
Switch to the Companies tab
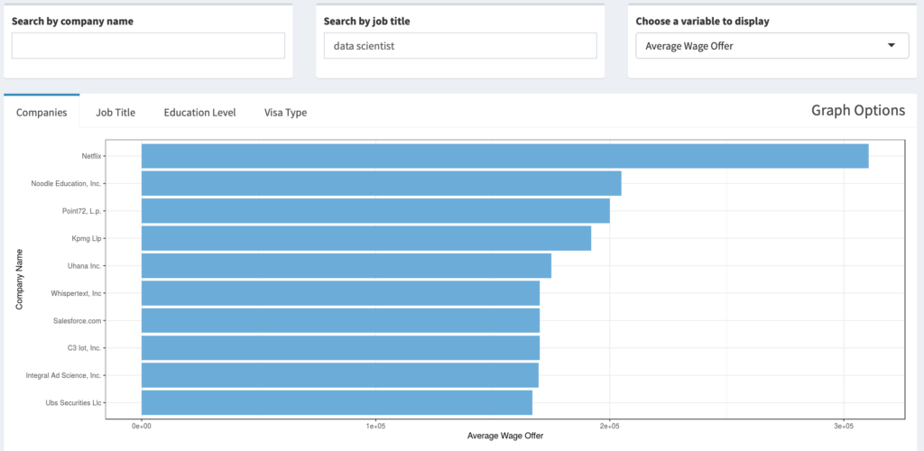(42, 112)
